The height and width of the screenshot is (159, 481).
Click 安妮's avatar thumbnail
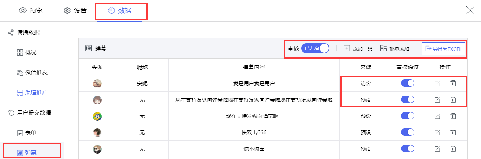coord(97,83)
